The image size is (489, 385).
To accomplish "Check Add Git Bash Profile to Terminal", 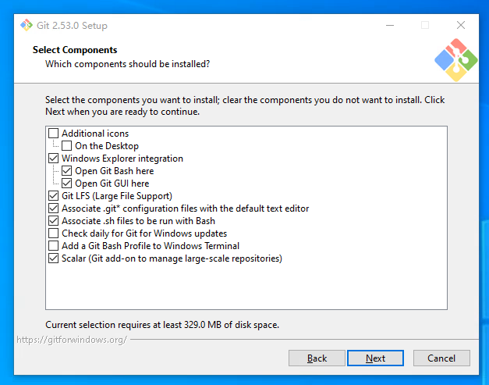I will point(54,246).
